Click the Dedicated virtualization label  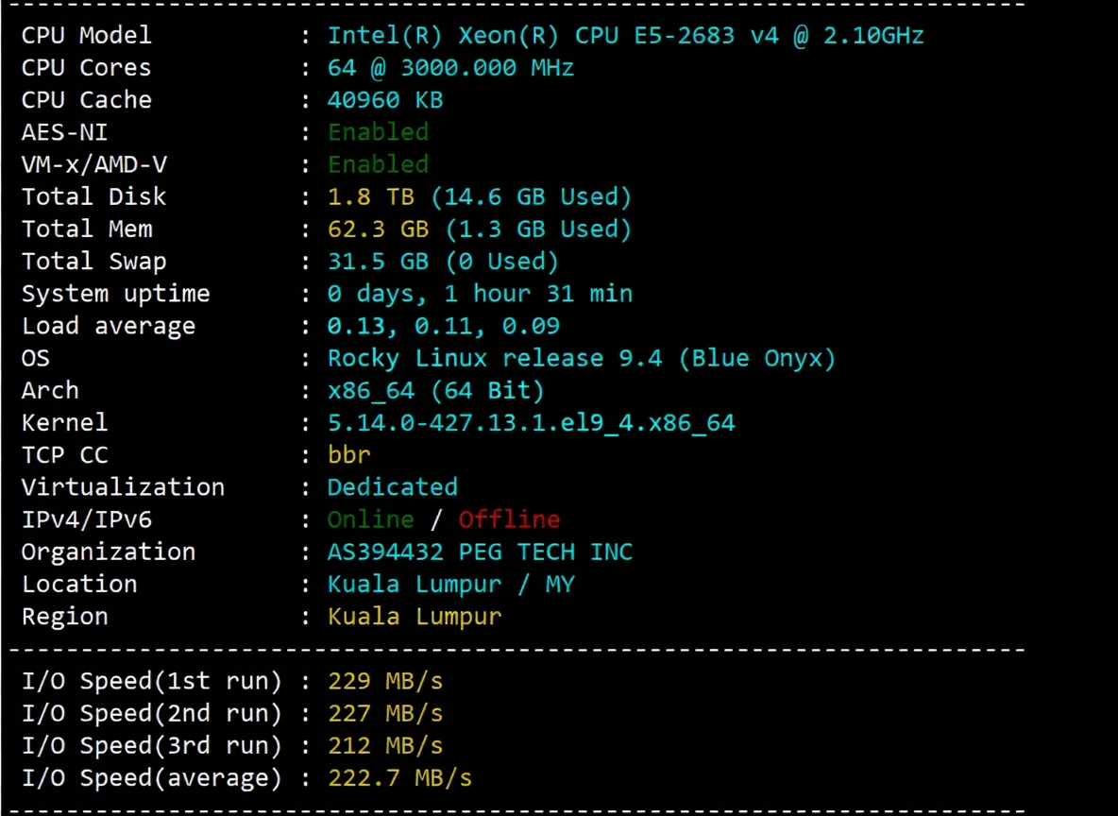tap(392, 487)
